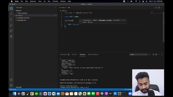Image resolution: width=173 pixels, height=97 pixels.
Task: Open Spotlight search in menu bar
Action: (x=140, y=1)
